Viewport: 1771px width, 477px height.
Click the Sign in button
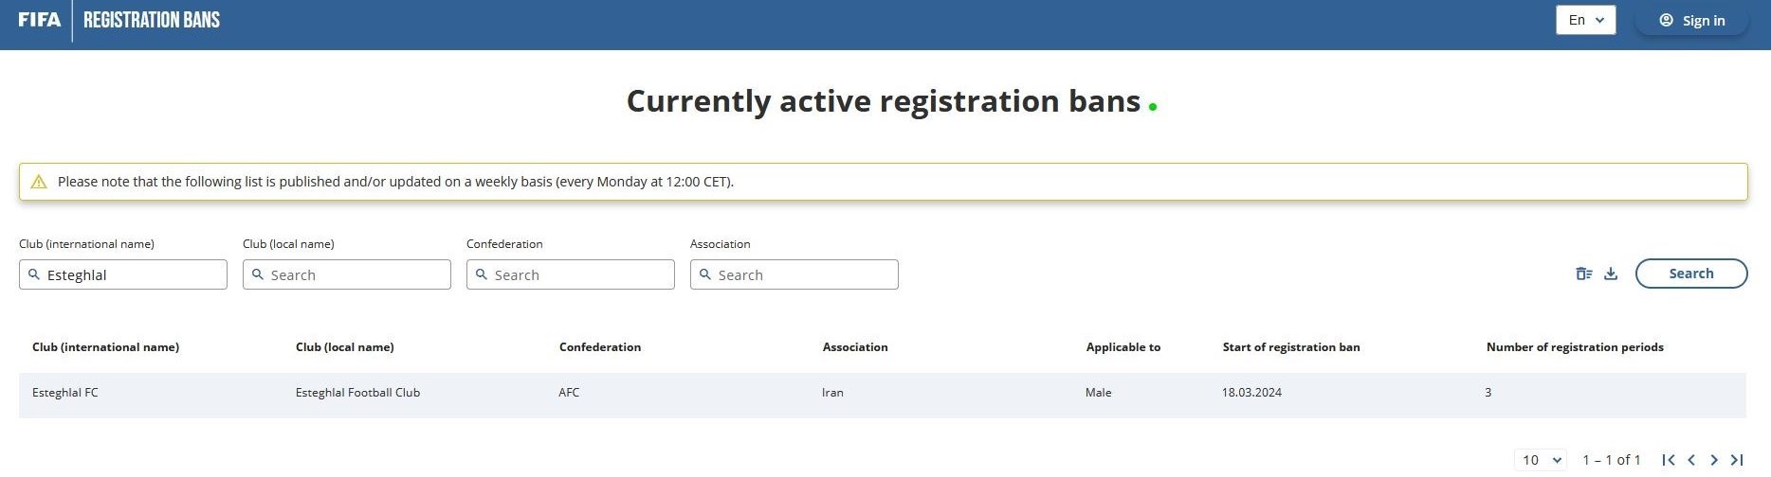[1692, 20]
